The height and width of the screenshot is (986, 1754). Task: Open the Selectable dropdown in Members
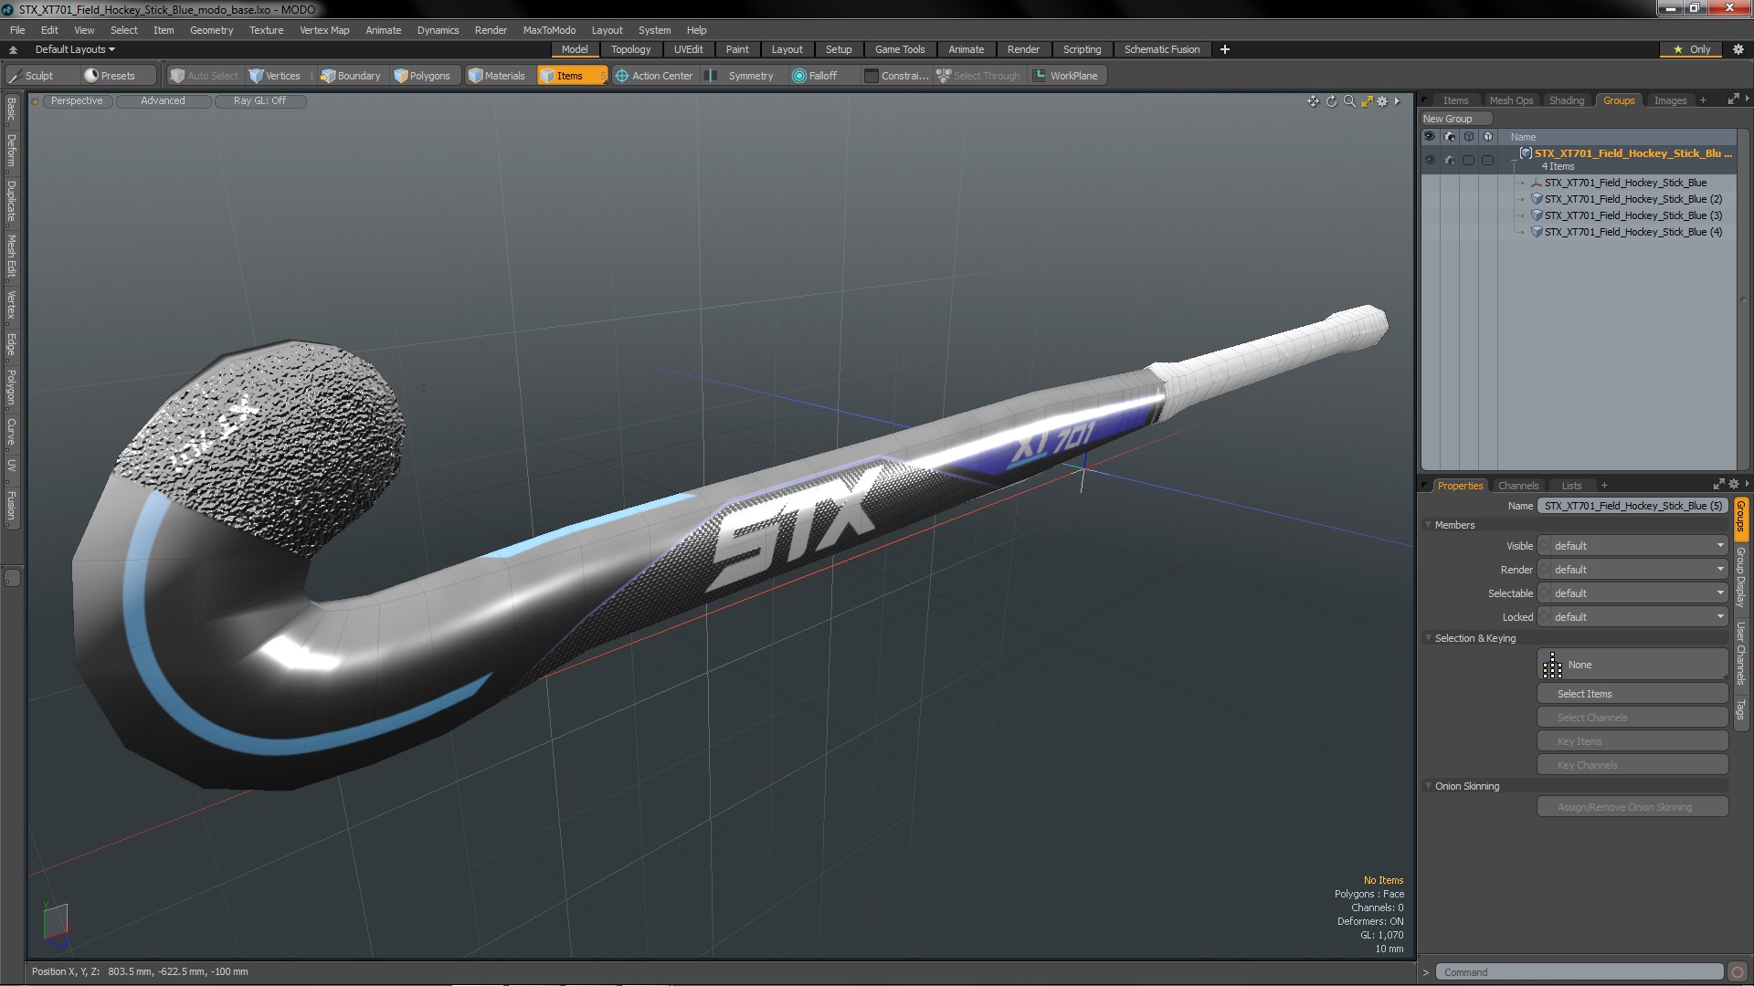[x=1632, y=593]
